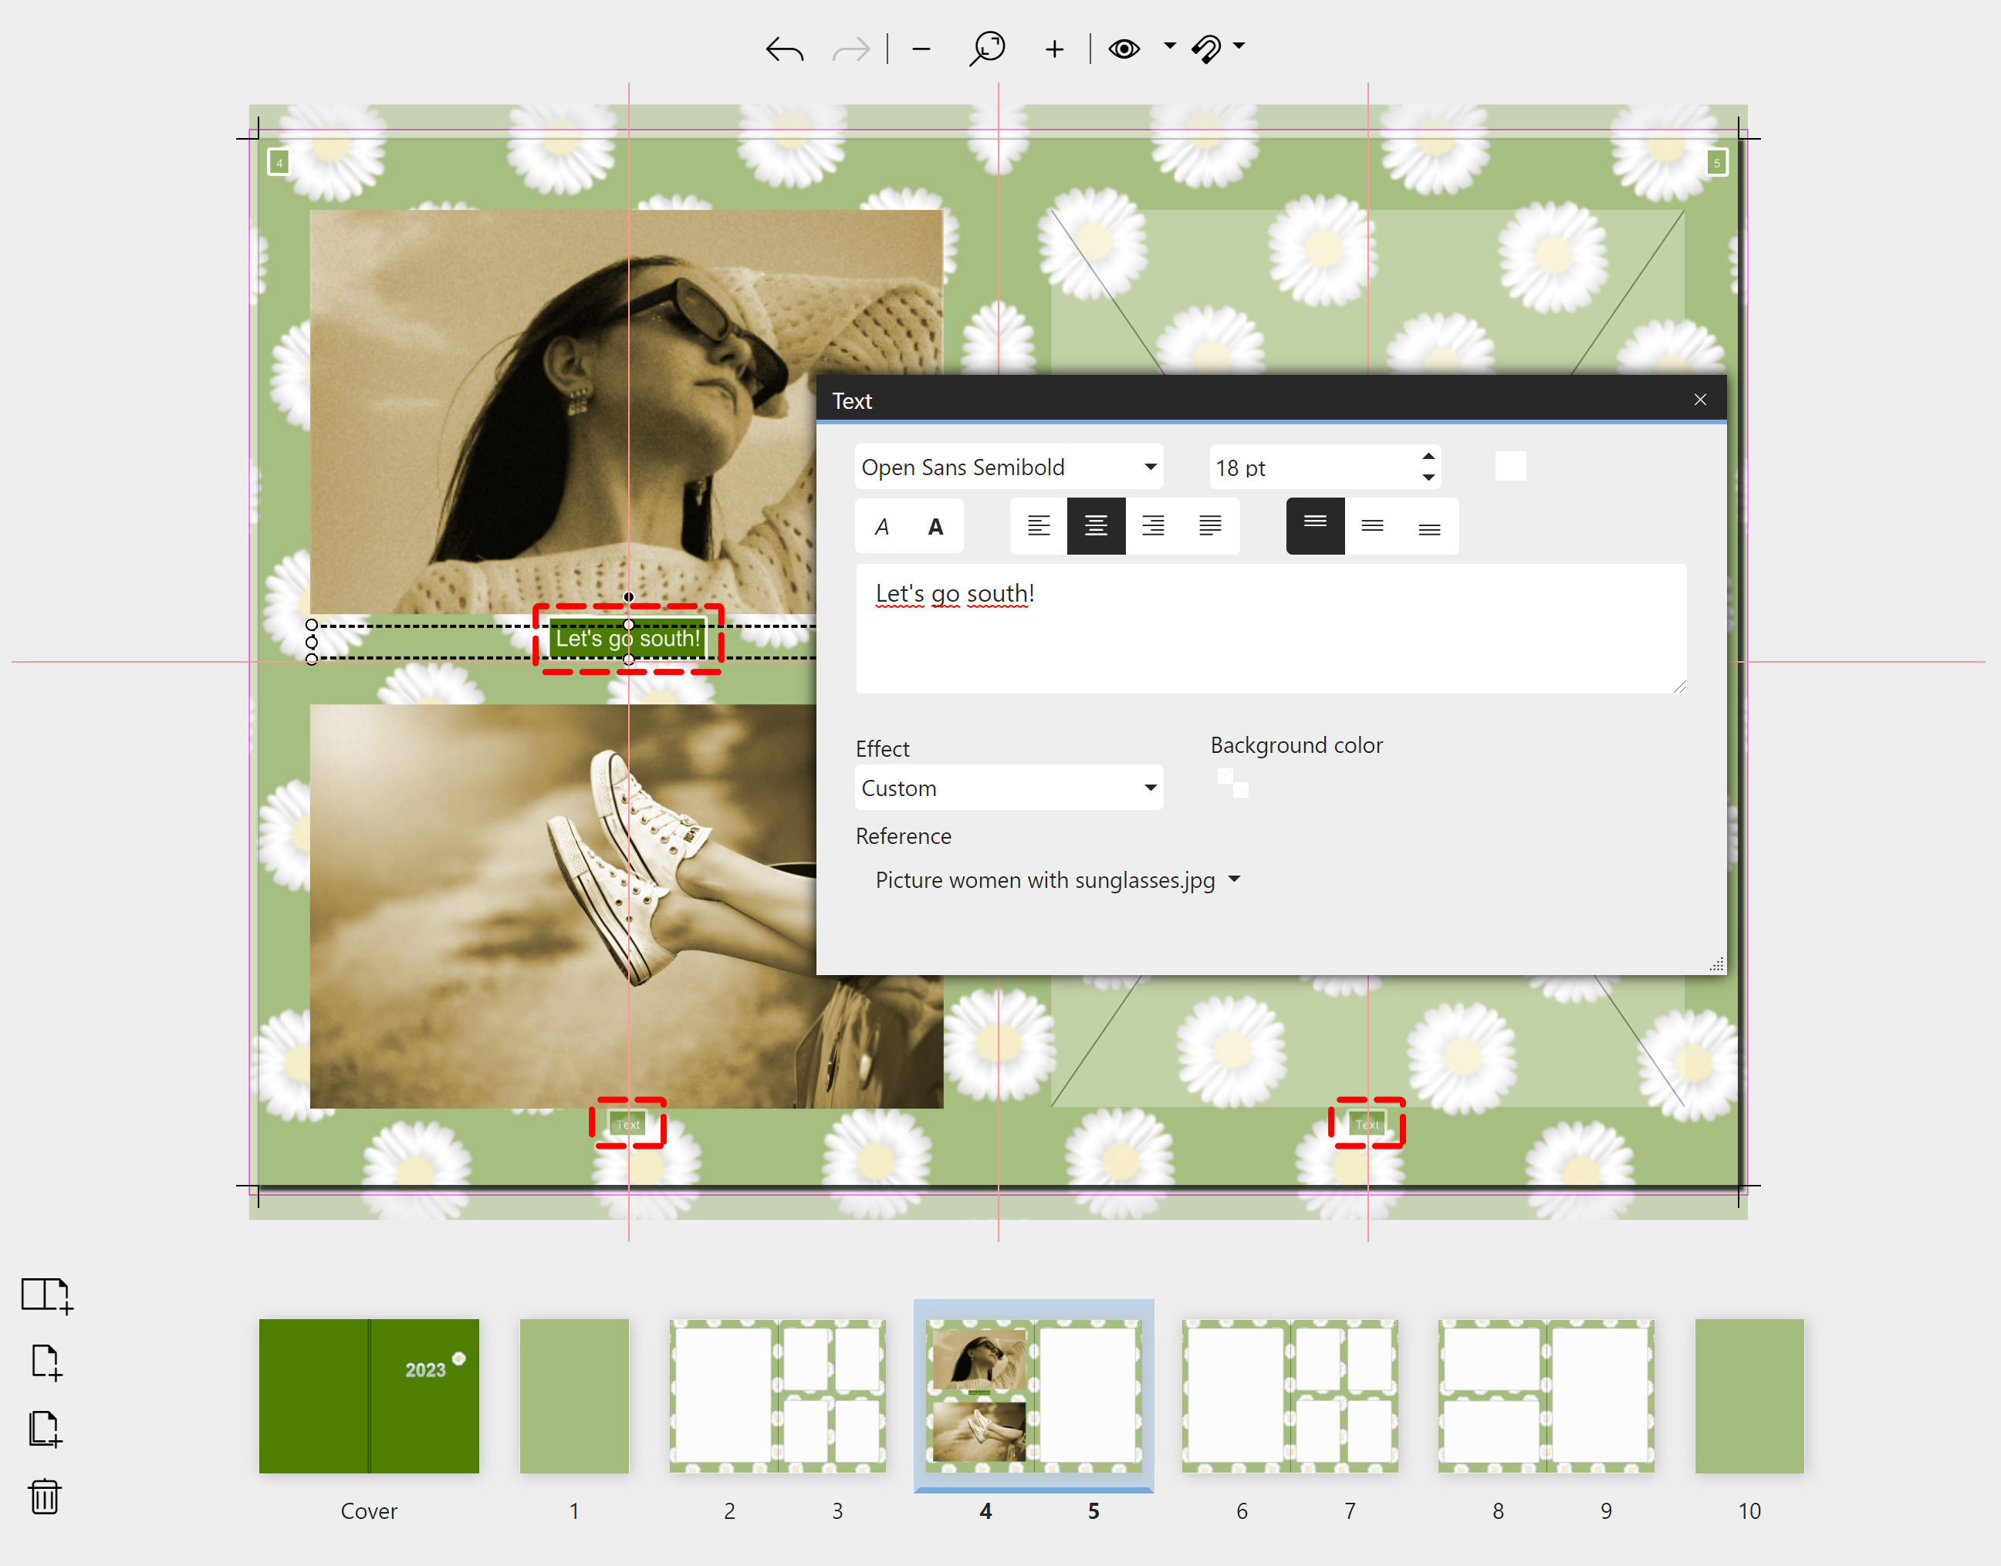The image size is (2001, 1566).
Task: Delete page using trash icon
Action: tap(45, 1497)
